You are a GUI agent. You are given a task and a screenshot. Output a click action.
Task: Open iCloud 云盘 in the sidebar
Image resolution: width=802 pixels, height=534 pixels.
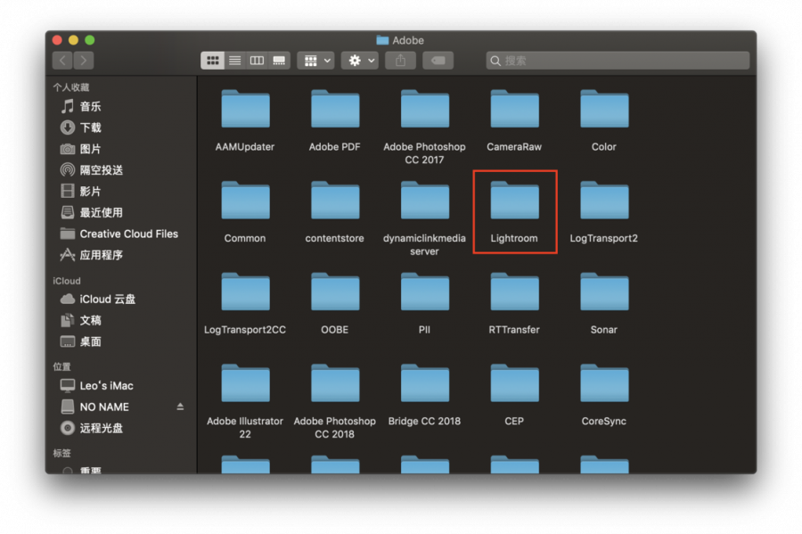(120, 300)
